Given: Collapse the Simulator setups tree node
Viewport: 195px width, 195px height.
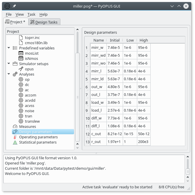Looking at the screenshot, I should [9, 64].
